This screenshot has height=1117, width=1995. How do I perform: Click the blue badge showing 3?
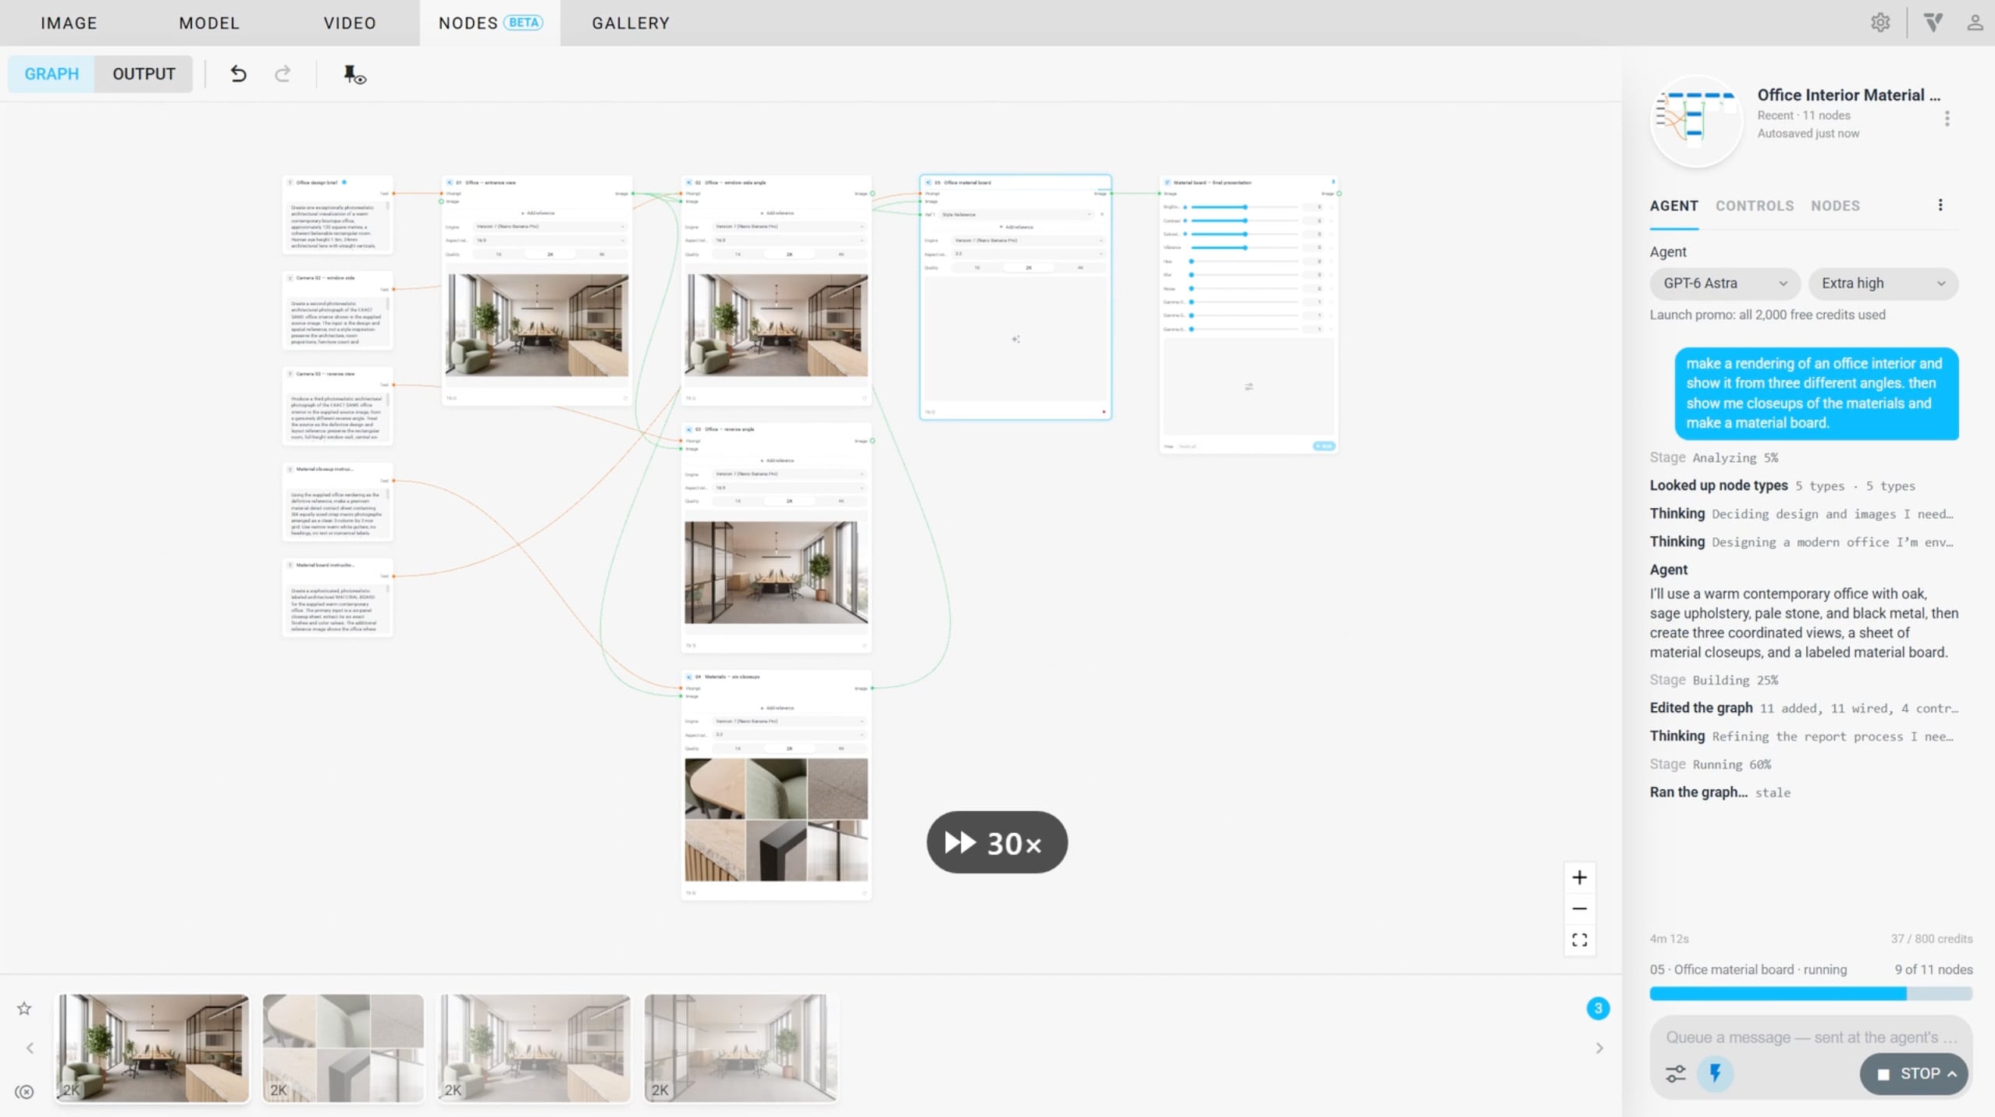(1598, 1009)
